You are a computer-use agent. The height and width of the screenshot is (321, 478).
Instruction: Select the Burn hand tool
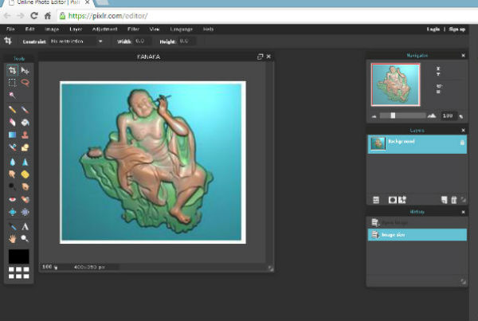pos(25,186)
